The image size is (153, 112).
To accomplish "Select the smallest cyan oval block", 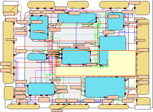I will tap(37, 57).
